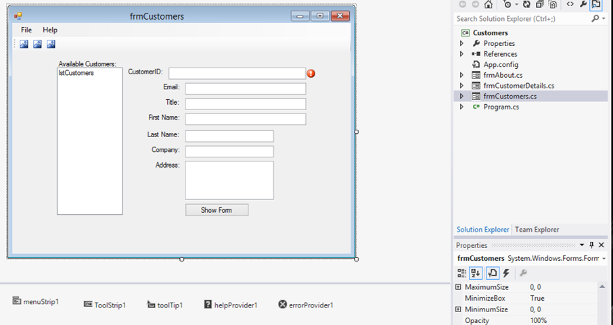
Task: Open the Help menu on frmCustomers form
Action: point(50,30)
